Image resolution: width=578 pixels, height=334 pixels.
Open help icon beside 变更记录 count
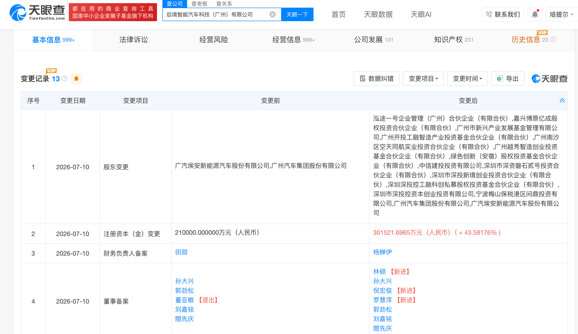65,79
